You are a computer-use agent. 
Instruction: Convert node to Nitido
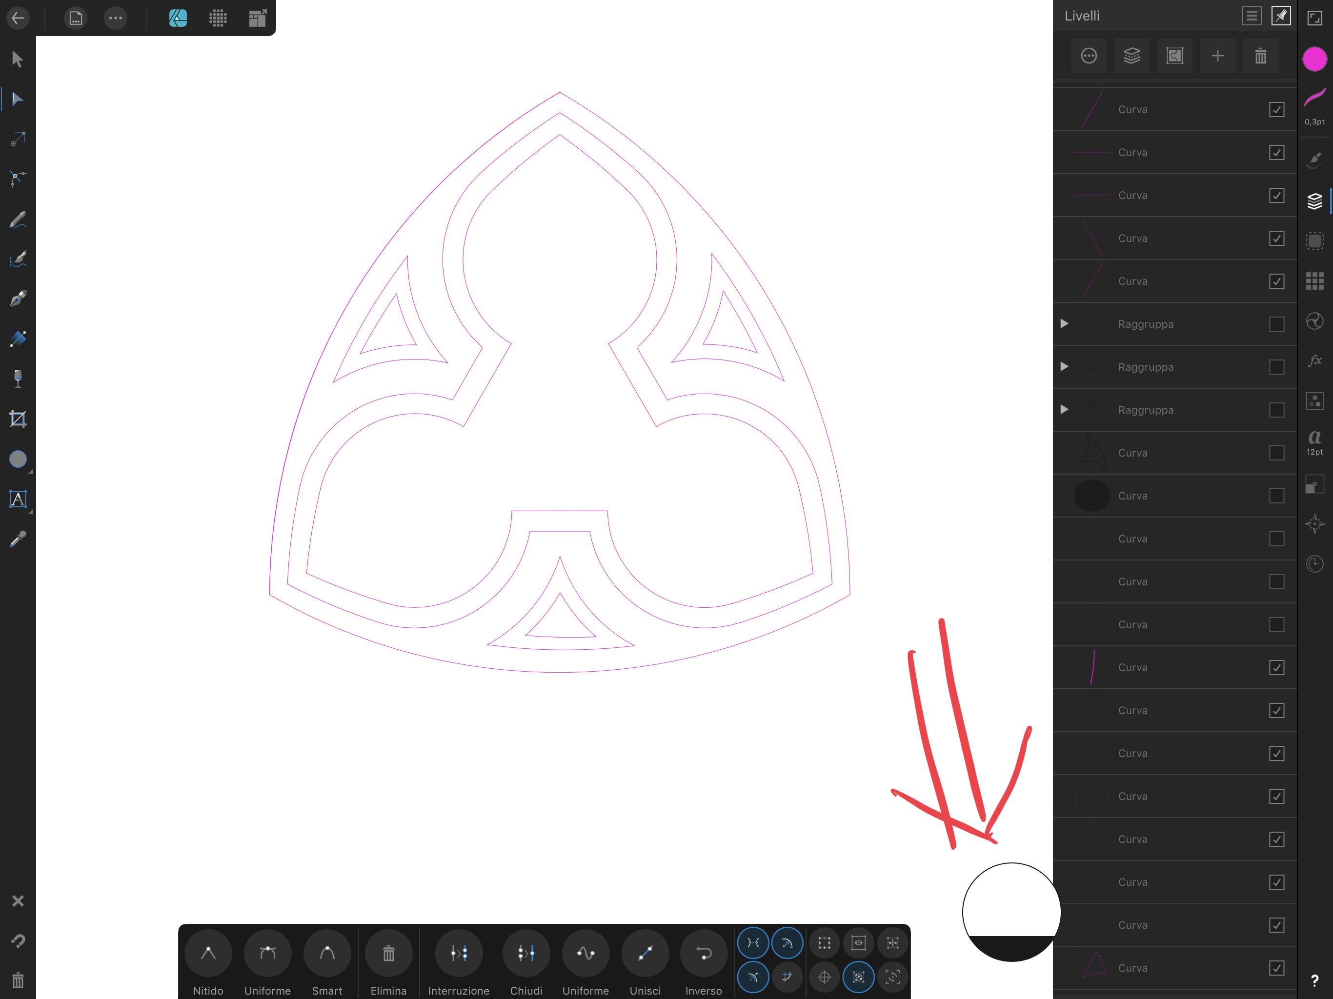208,963
